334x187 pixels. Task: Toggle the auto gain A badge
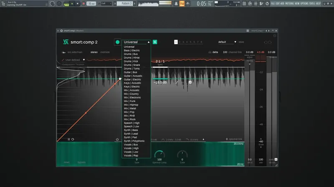click(276, 159)
